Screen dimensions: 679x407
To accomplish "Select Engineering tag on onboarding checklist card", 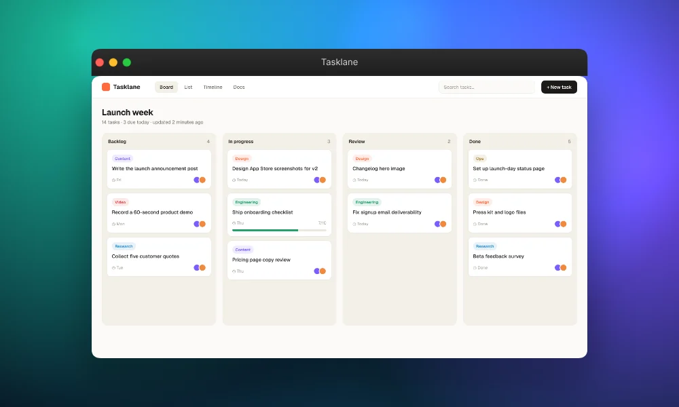I will click(246, 202).
